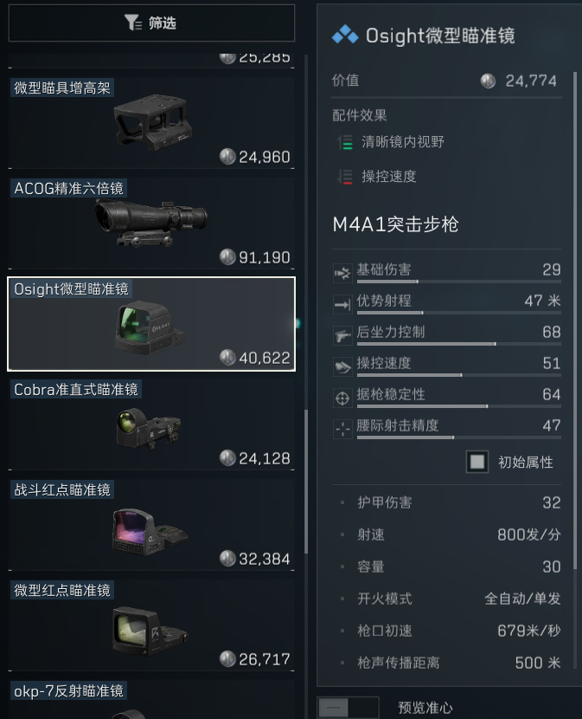This screenshot has width=582, height=719.
Task: Click the funnel filter icon
Action: point(133,22)
